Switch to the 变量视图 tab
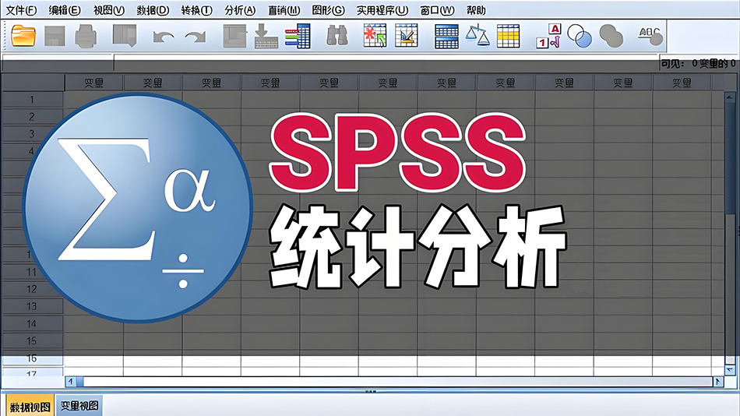Viewport: 740px width, 416px height. click(79, 405)
